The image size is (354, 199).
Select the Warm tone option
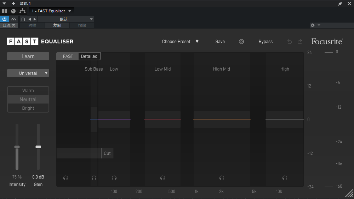28,90
